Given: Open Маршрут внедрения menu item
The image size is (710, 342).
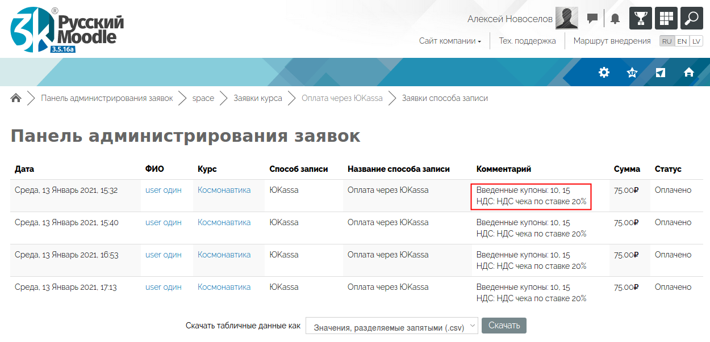Looking at the screenshot, I should (612, 41).
